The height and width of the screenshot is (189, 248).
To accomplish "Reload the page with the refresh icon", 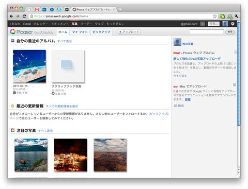I will point(24,16).
